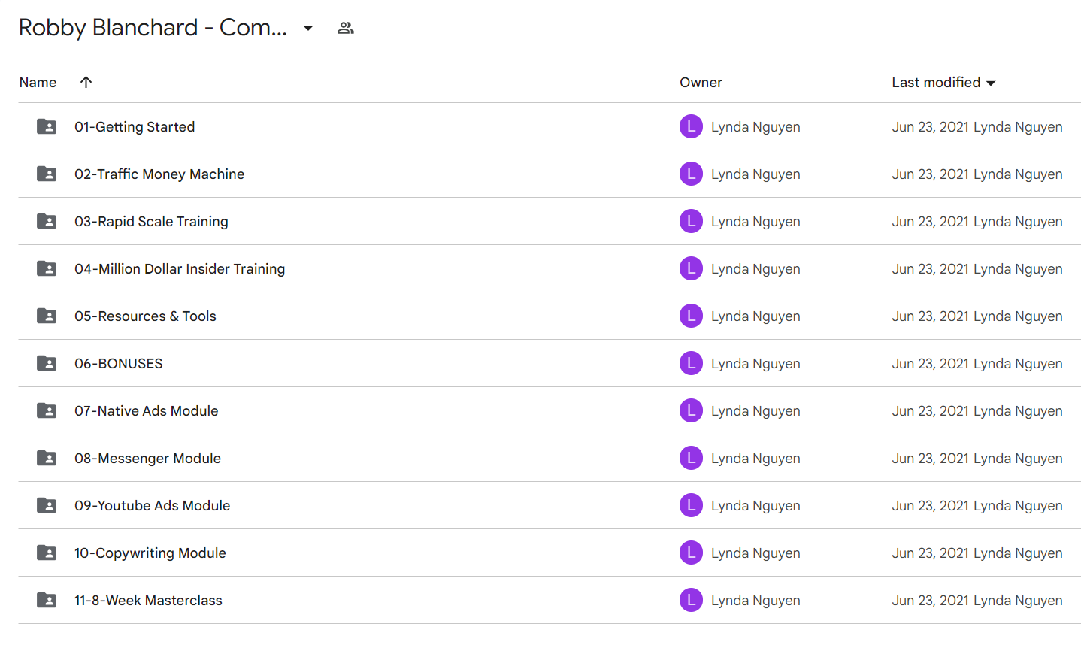Click owner avatar in 08-Messenger Module row
1081x663 pixels.
pyautogui.click(x=691, y=458)
